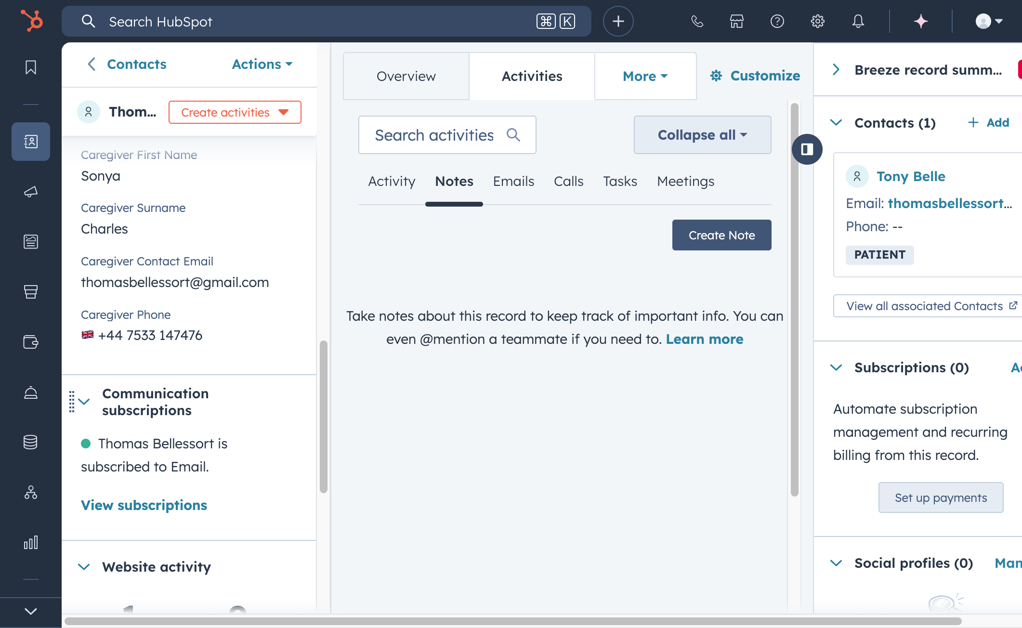Select the Emails activity tab
This screenshot has height=628, width=1022.
pyautogui.click(x=513, y=181)
